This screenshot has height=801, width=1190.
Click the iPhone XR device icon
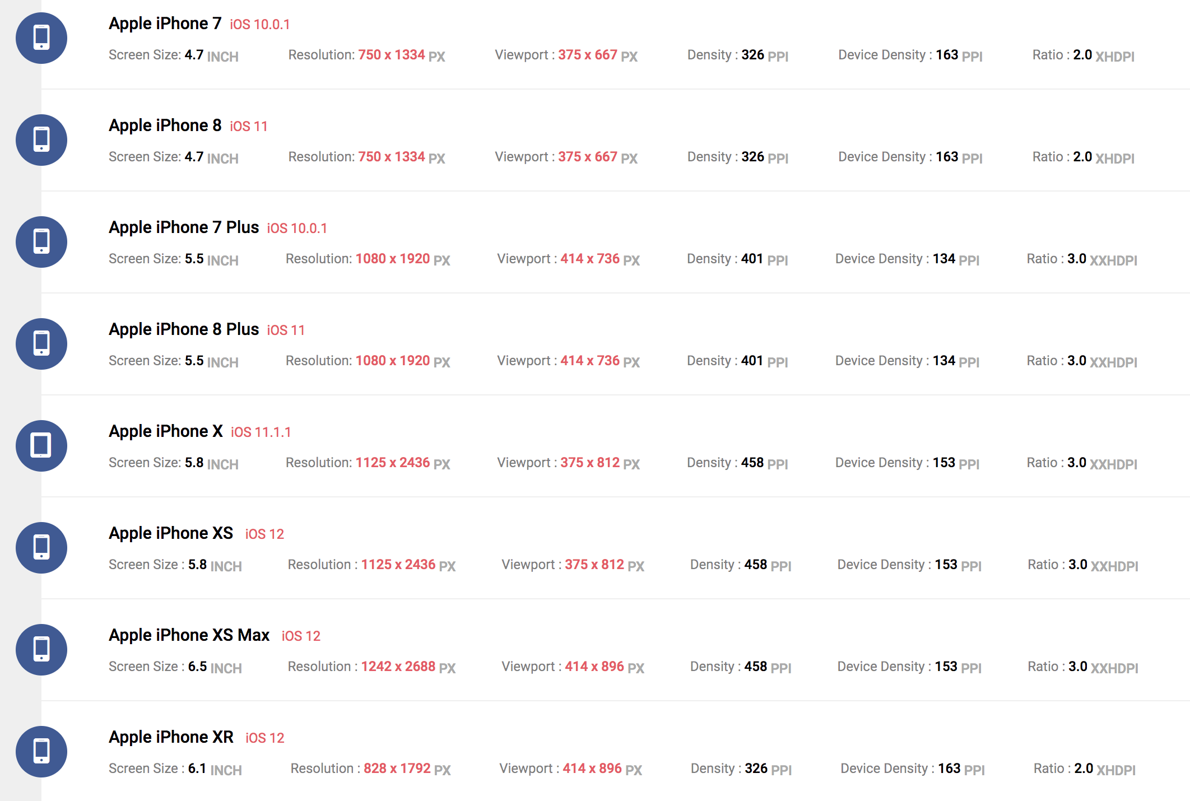(41, 752)
